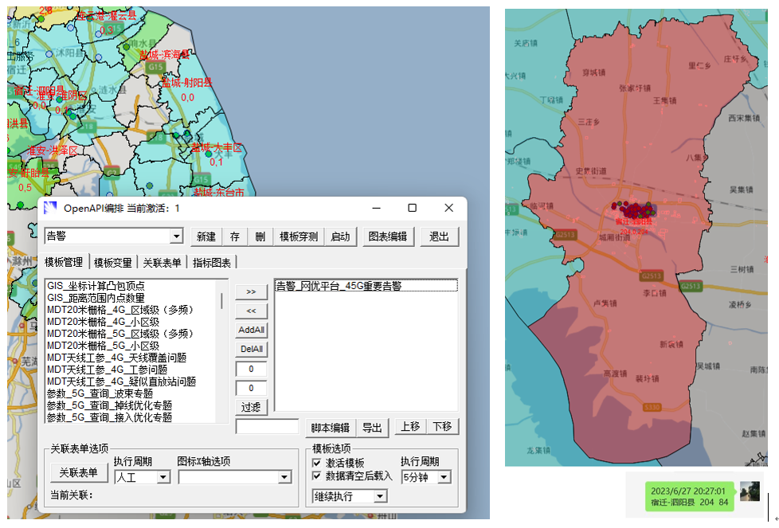The width and height of the screenshot is (779, 528).
Task: Click the S330 road marker on right map
Action: 652,406
